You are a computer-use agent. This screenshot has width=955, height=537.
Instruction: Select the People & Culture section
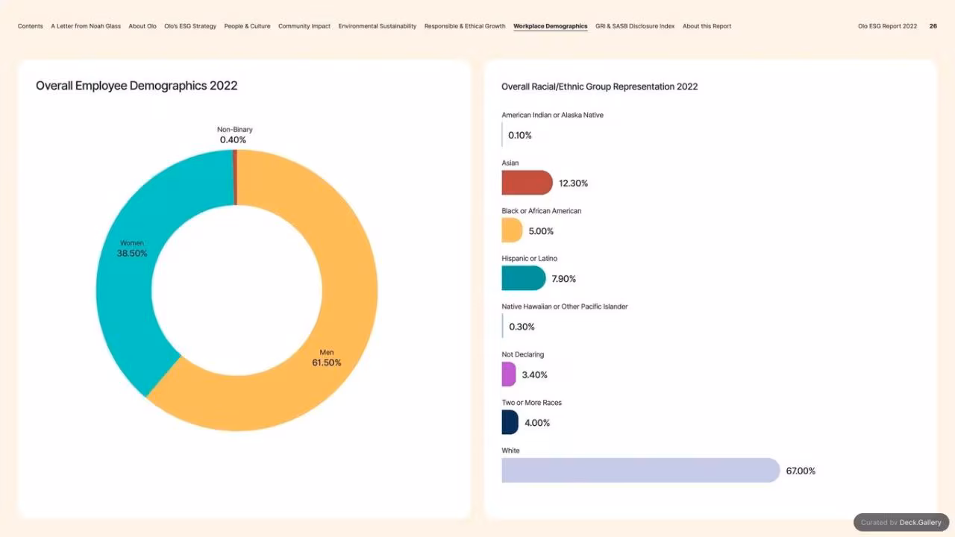[247, 26]
